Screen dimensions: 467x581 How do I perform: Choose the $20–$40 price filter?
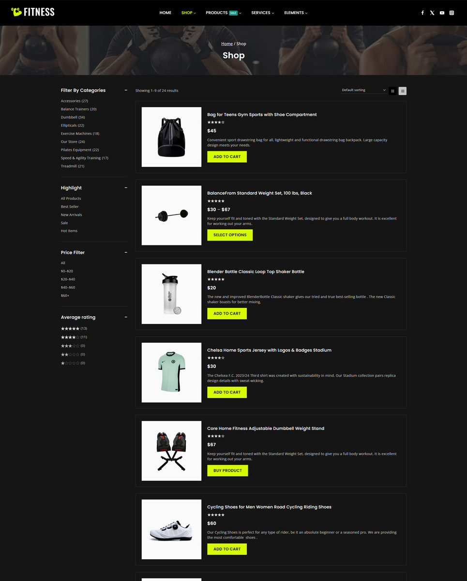click(x=68, y=279)
